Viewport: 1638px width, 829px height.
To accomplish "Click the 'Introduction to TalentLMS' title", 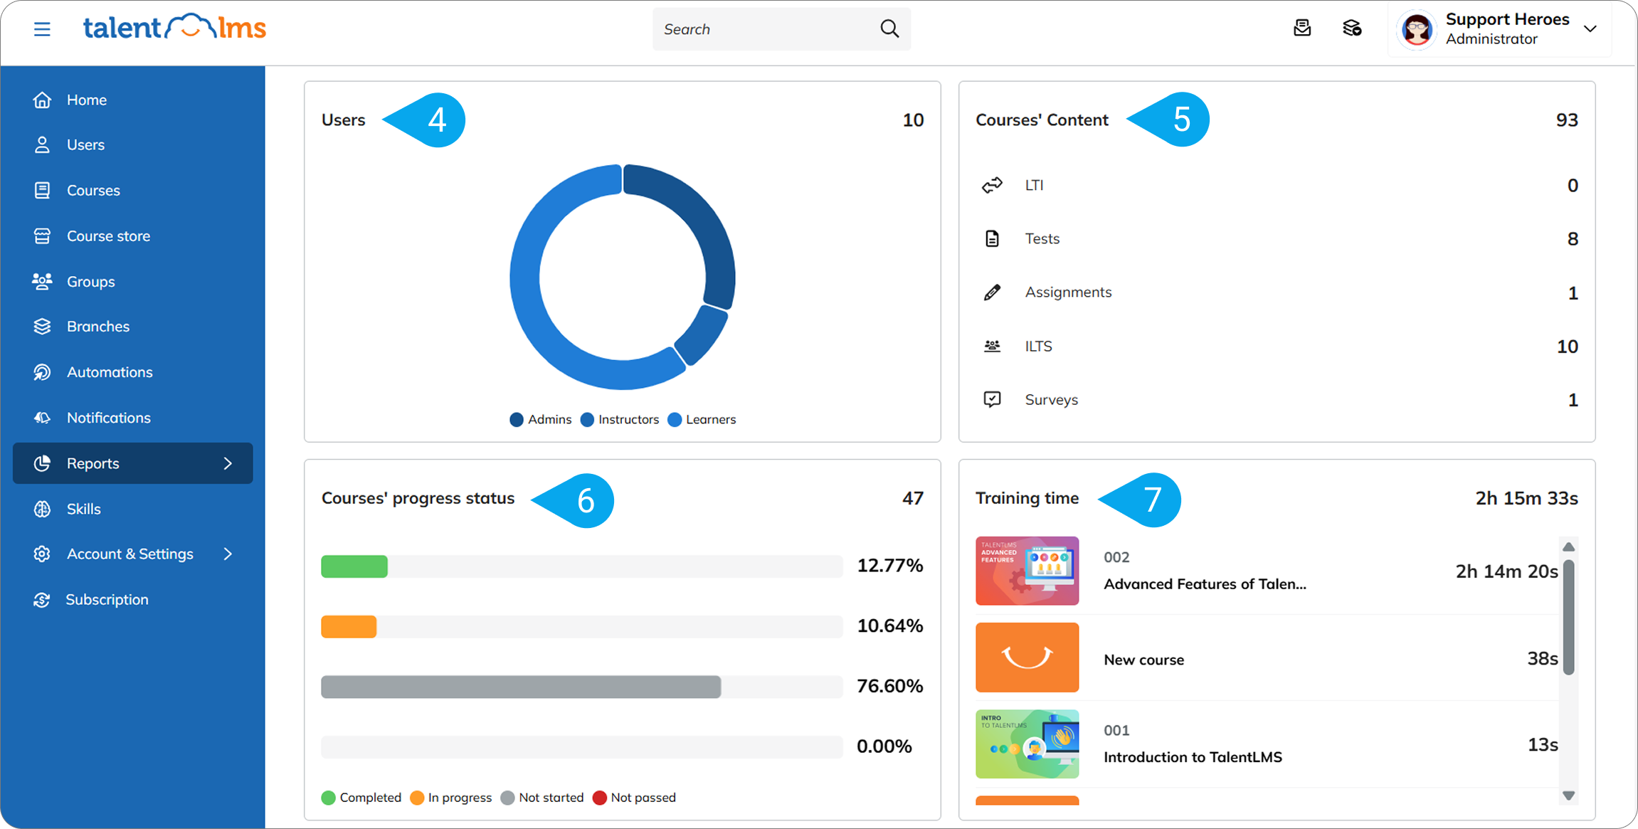I will [x=1193, y=757].
